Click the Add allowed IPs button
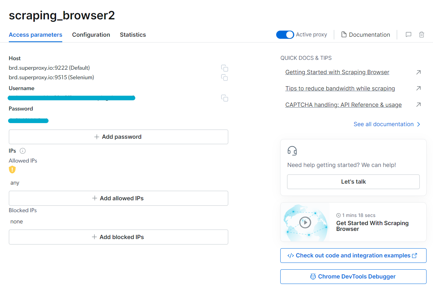This screenshot has width=433, height=287. coord(118,198)
